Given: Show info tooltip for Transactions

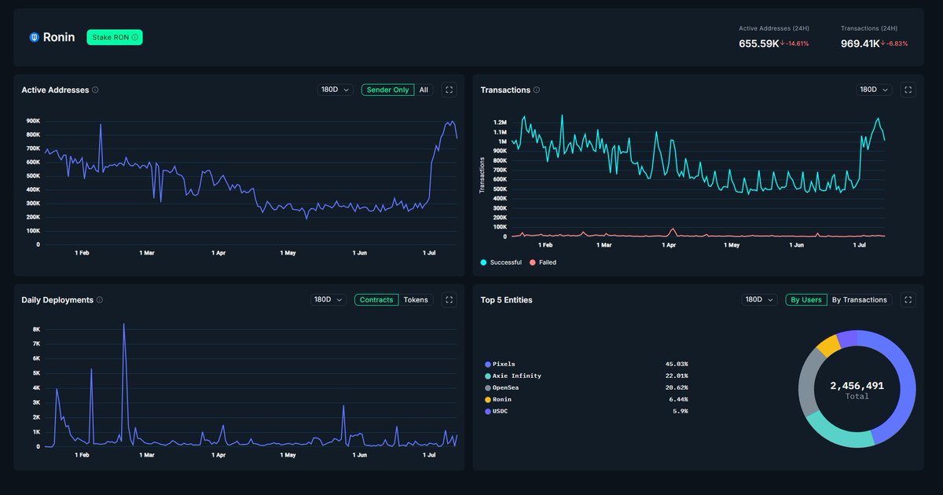Looking at the screenshot, I should tap(537, 90).
